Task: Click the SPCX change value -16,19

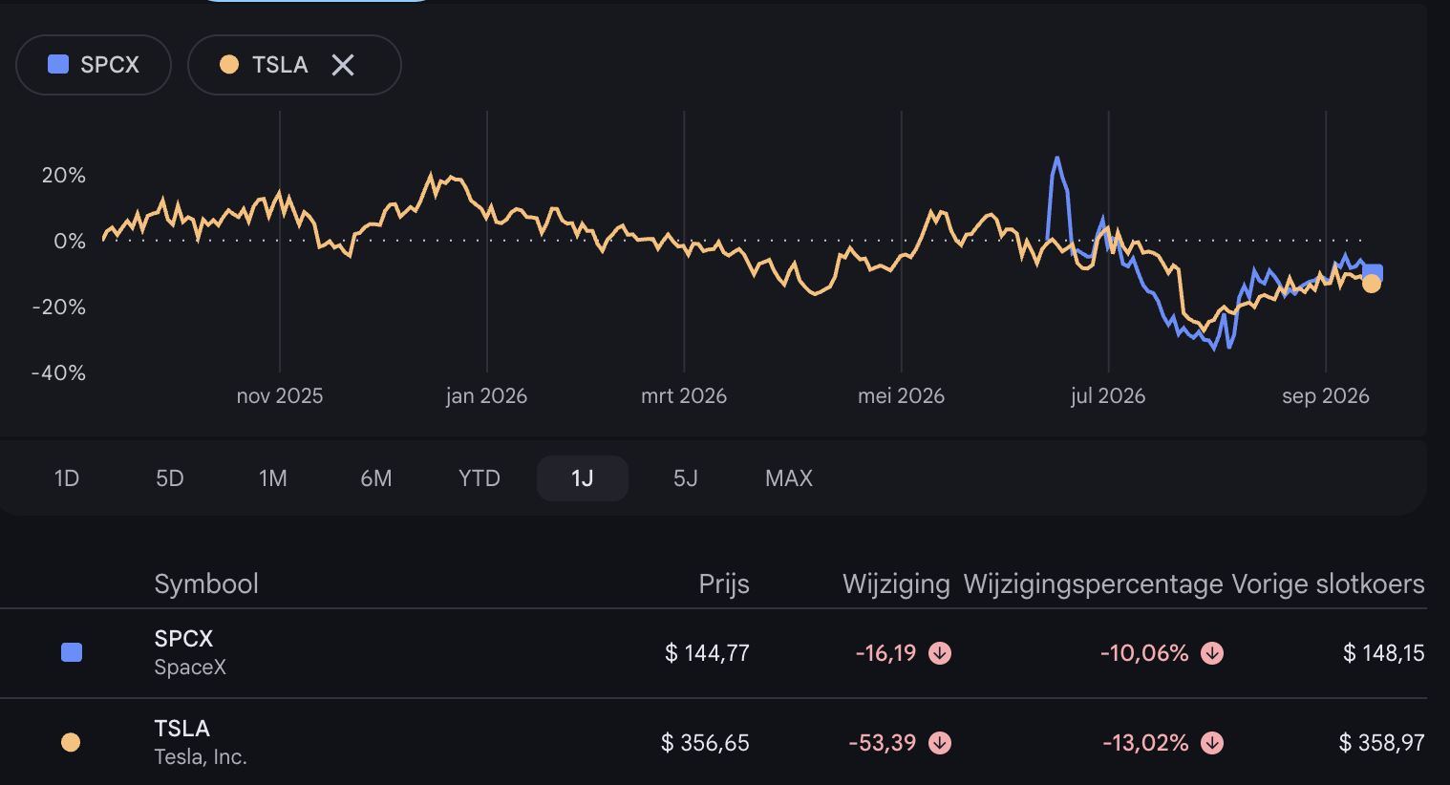Action: click(x=885, y=653)
